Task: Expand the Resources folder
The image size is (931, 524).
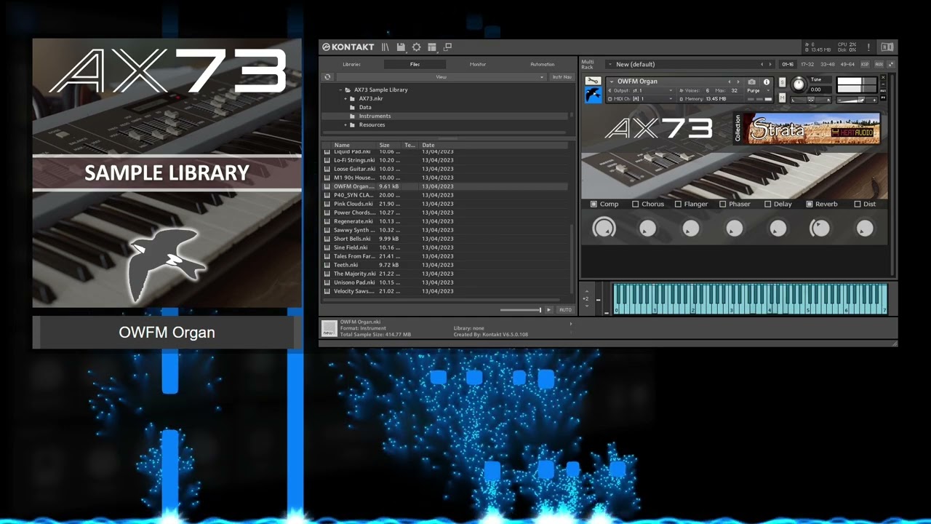Action: click(345, 124)
